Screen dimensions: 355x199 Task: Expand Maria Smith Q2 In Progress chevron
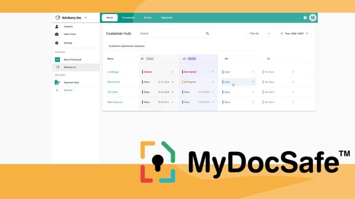(x=213, y=82)
